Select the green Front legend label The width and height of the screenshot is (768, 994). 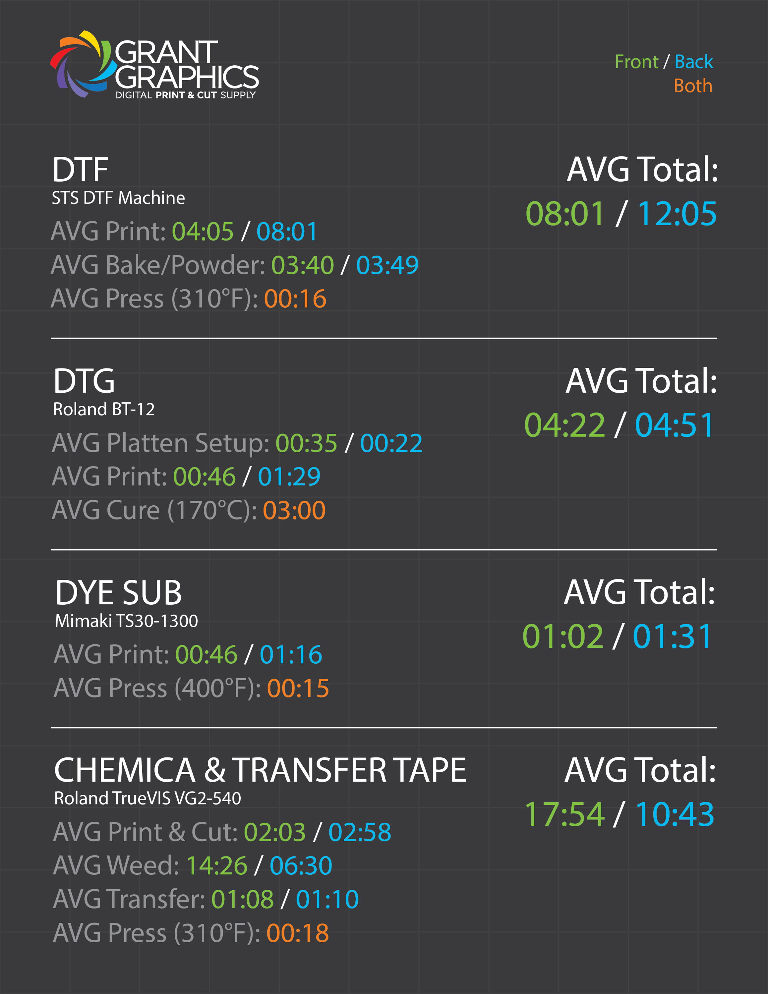point(636,61)
